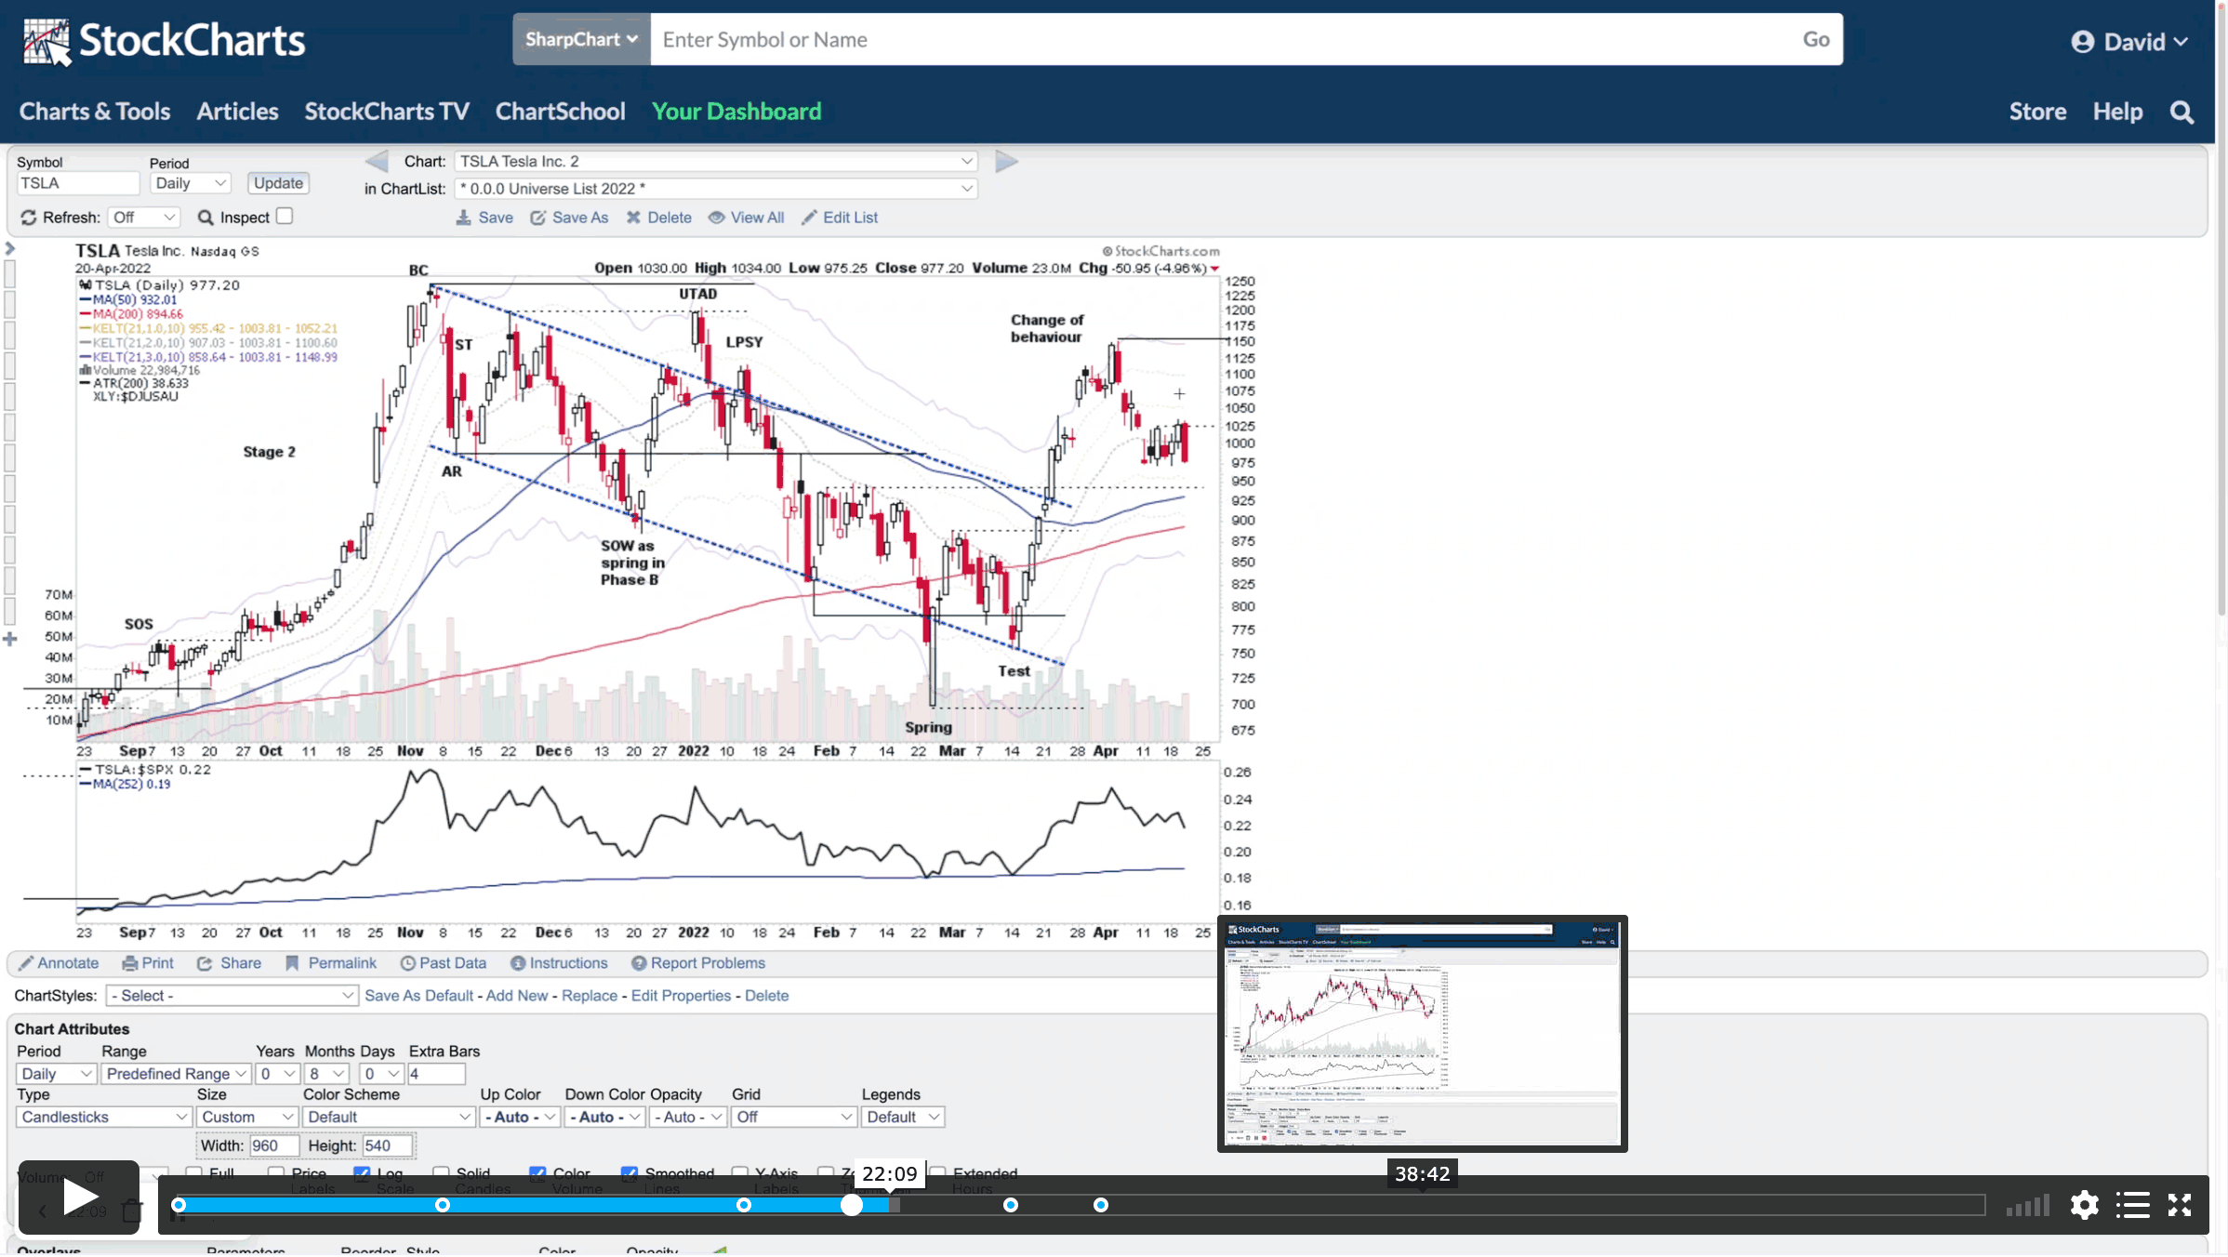Print the chart
The image size is (2228, 1257).
148,963
